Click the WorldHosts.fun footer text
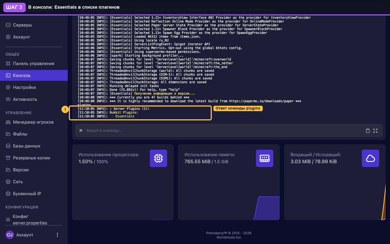 [x=229, y=237]
